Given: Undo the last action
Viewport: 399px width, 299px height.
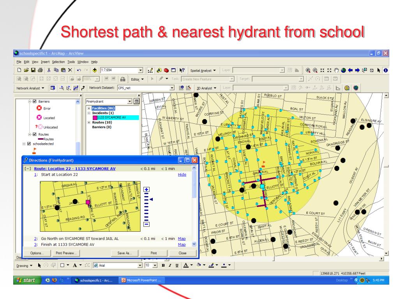Looking at the screenshot, I should point(79,70).
